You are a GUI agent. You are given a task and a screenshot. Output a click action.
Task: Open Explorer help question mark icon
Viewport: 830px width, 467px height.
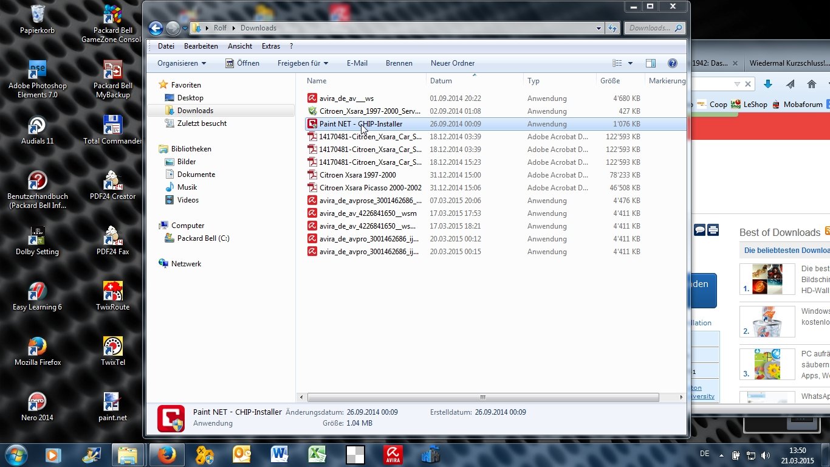pyautogui.click(x=672, y=63)
